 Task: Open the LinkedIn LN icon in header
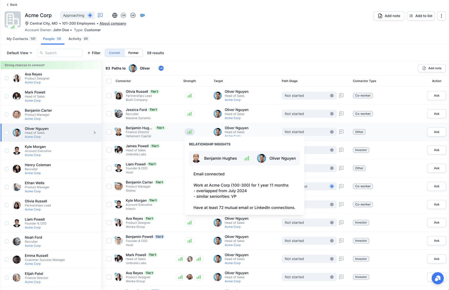click(123, 15)
